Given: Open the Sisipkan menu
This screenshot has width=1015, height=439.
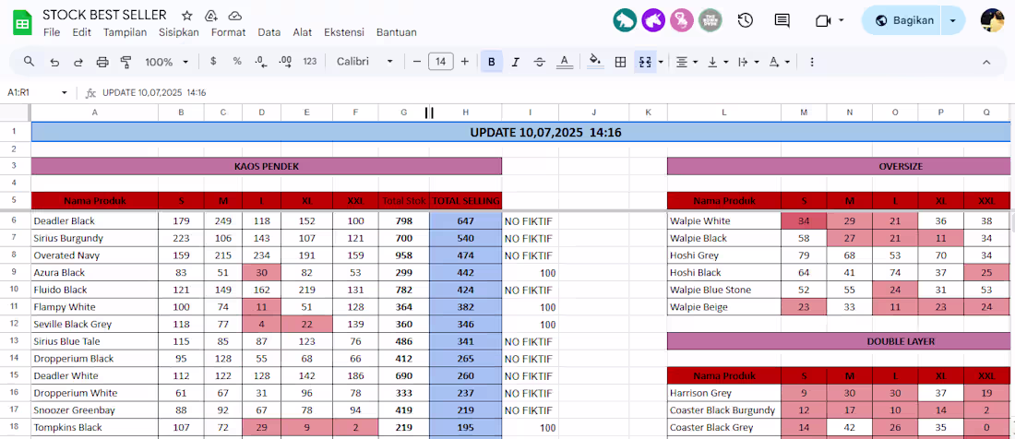Looking at the screenshot, I should 179,32.
